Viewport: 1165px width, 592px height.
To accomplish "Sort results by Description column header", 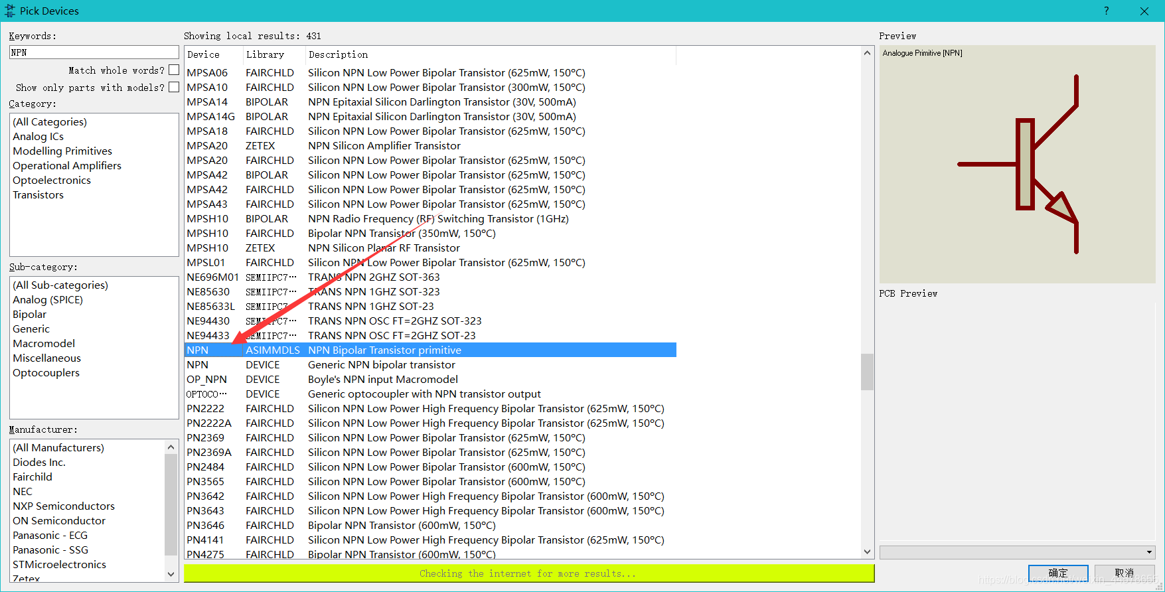I will 491,54.
